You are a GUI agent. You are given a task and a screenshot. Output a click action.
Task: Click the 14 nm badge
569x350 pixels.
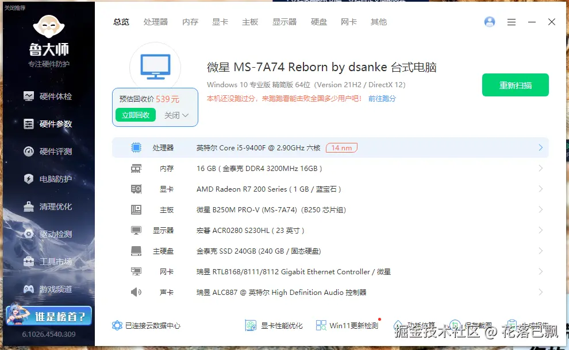coord(341,148)
